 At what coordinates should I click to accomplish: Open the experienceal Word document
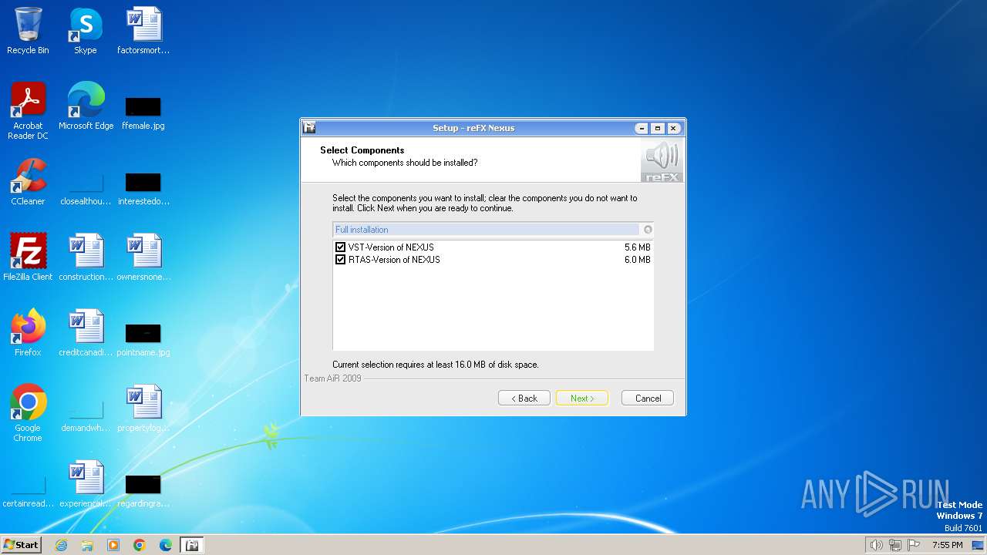(x=86, y=484)
